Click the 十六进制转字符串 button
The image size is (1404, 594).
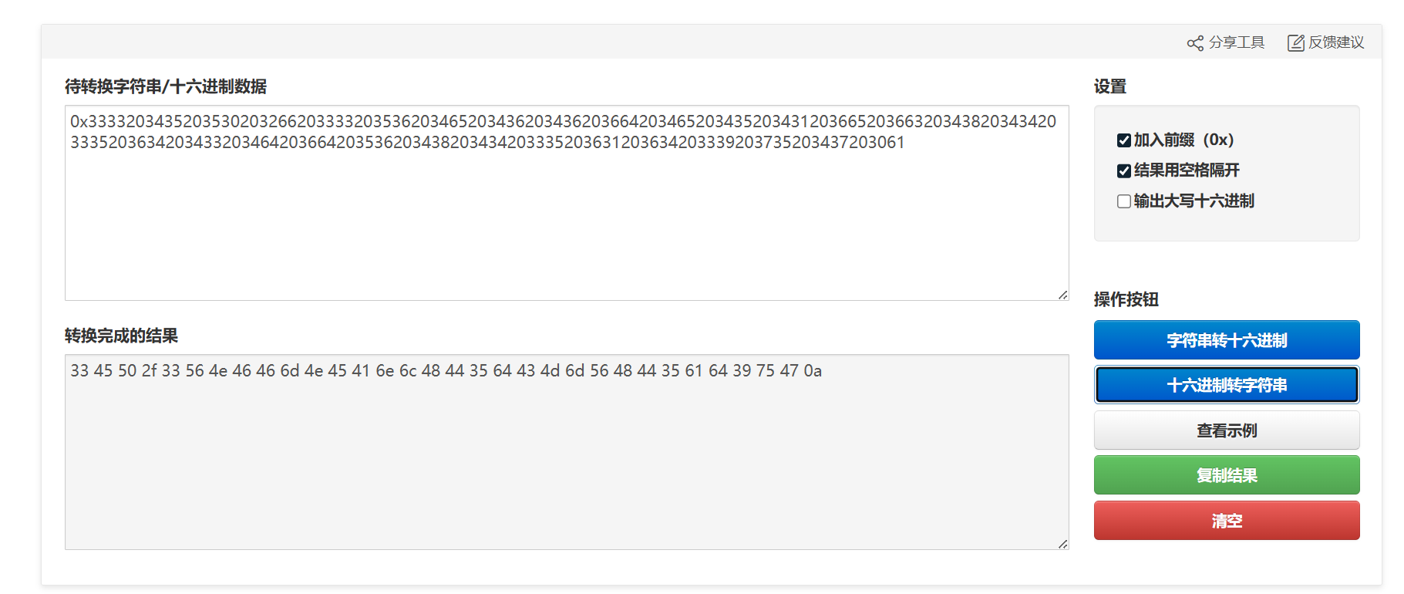click(x=1227, y=385)
